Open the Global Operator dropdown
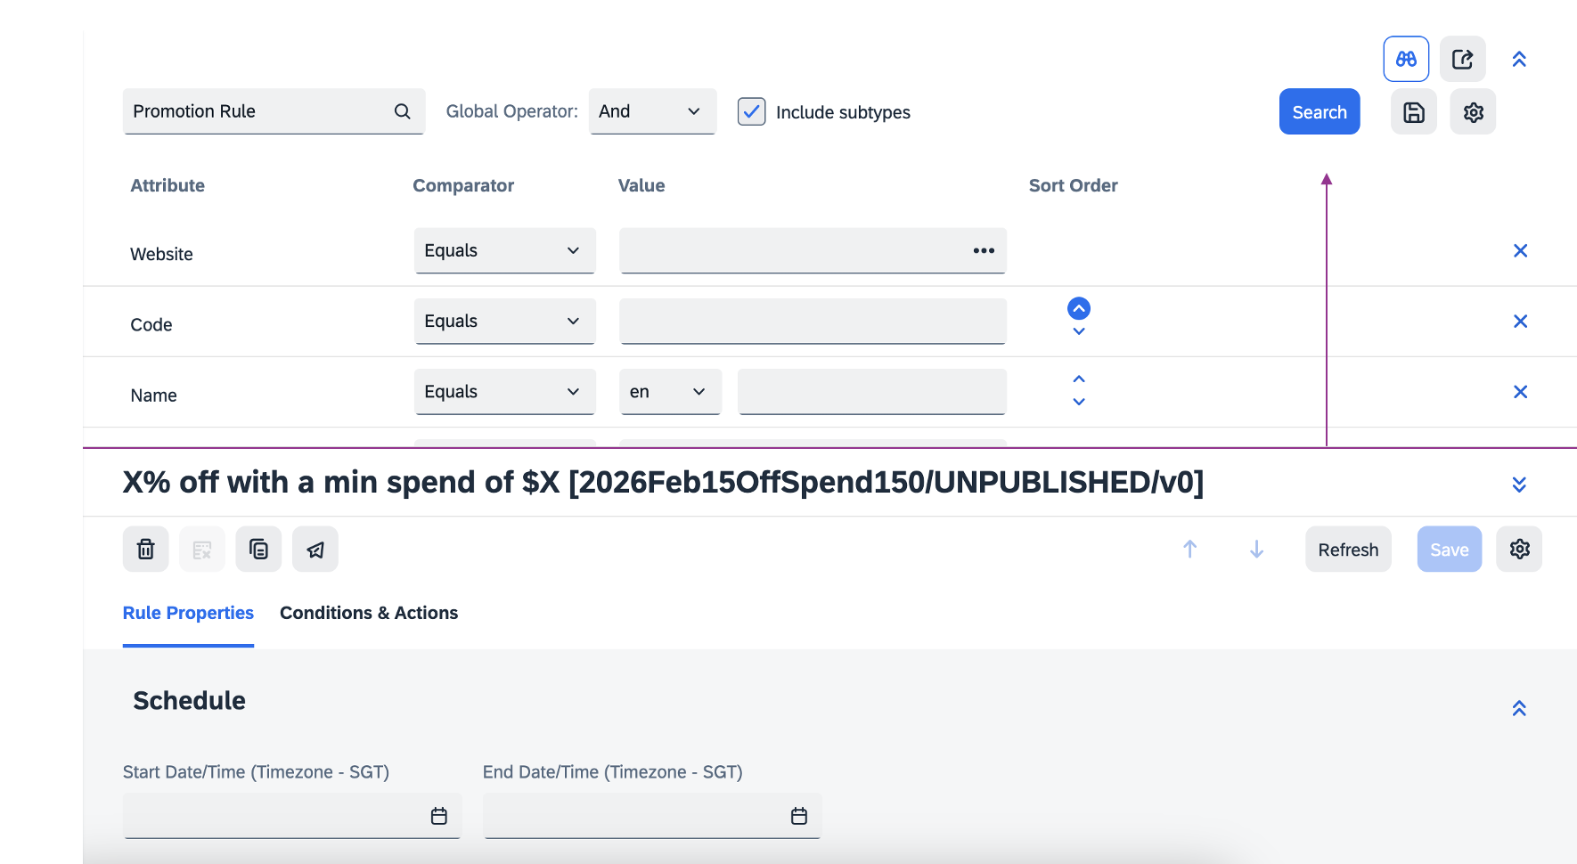Screen dimensions: 1577x864 tap(651, 111)
